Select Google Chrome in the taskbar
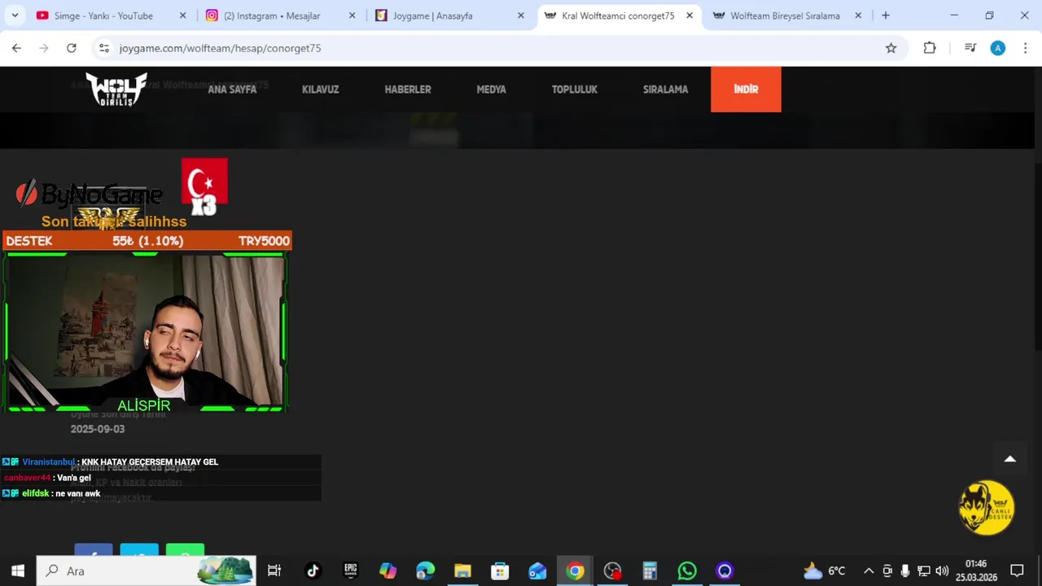The width and height of the screenshot is (1042, 586). [575, 571]
